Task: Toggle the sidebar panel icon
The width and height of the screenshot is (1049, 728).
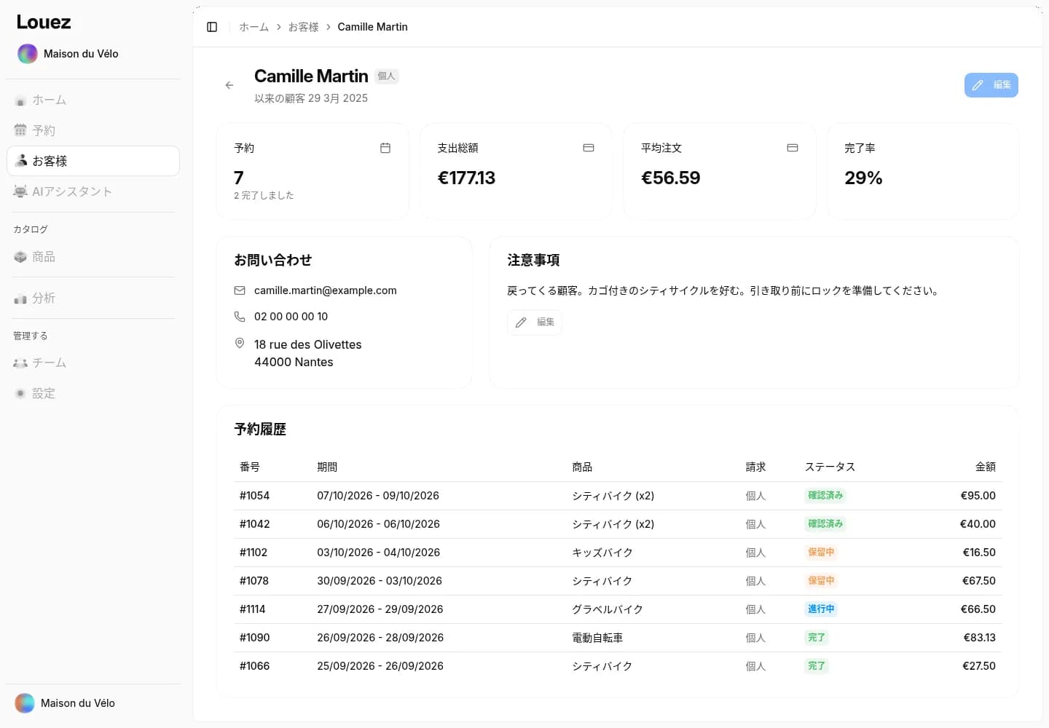Action: (212, 27)
